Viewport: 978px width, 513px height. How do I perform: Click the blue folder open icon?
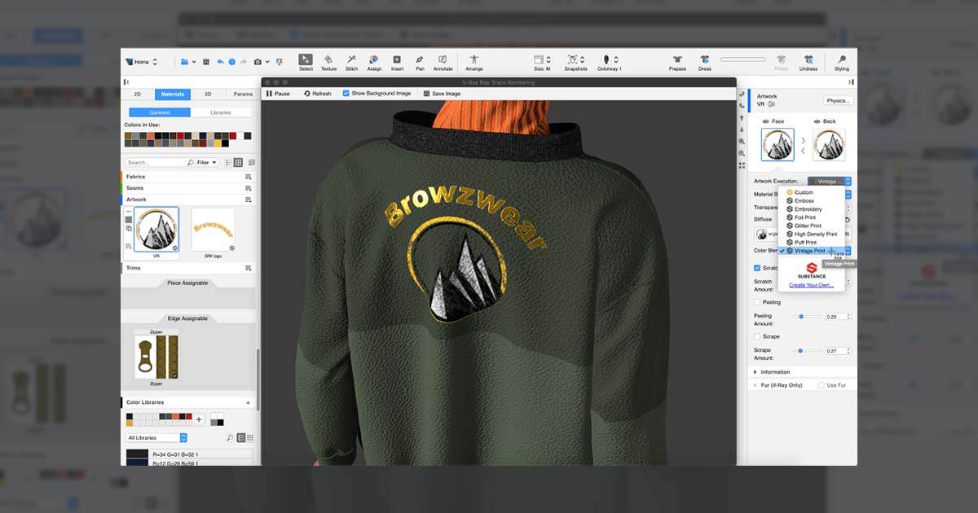pyautogui.click(x=184, y=62)
